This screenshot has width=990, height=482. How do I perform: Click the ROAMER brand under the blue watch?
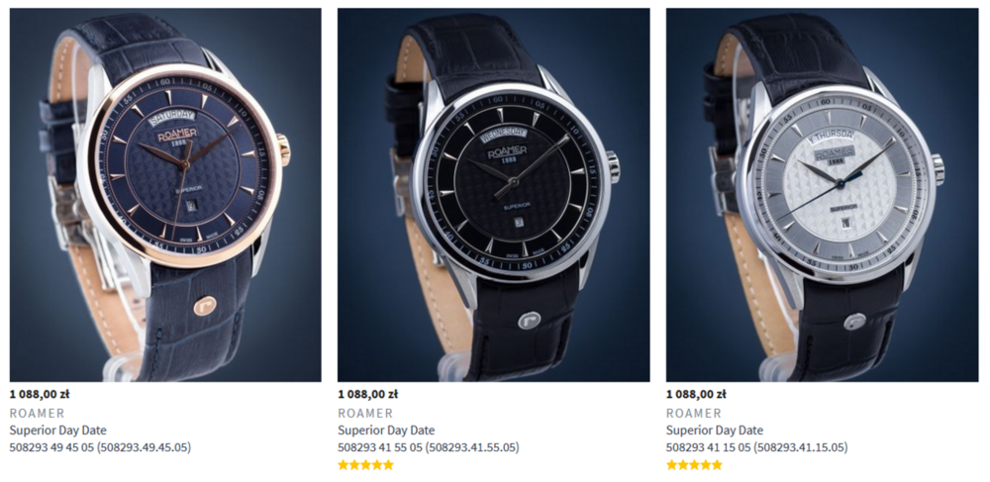[37, 413]
